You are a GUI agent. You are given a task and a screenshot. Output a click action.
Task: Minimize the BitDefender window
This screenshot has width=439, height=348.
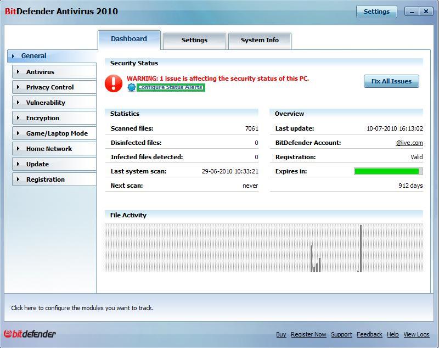pyautogui.click(x=412, y=12)
